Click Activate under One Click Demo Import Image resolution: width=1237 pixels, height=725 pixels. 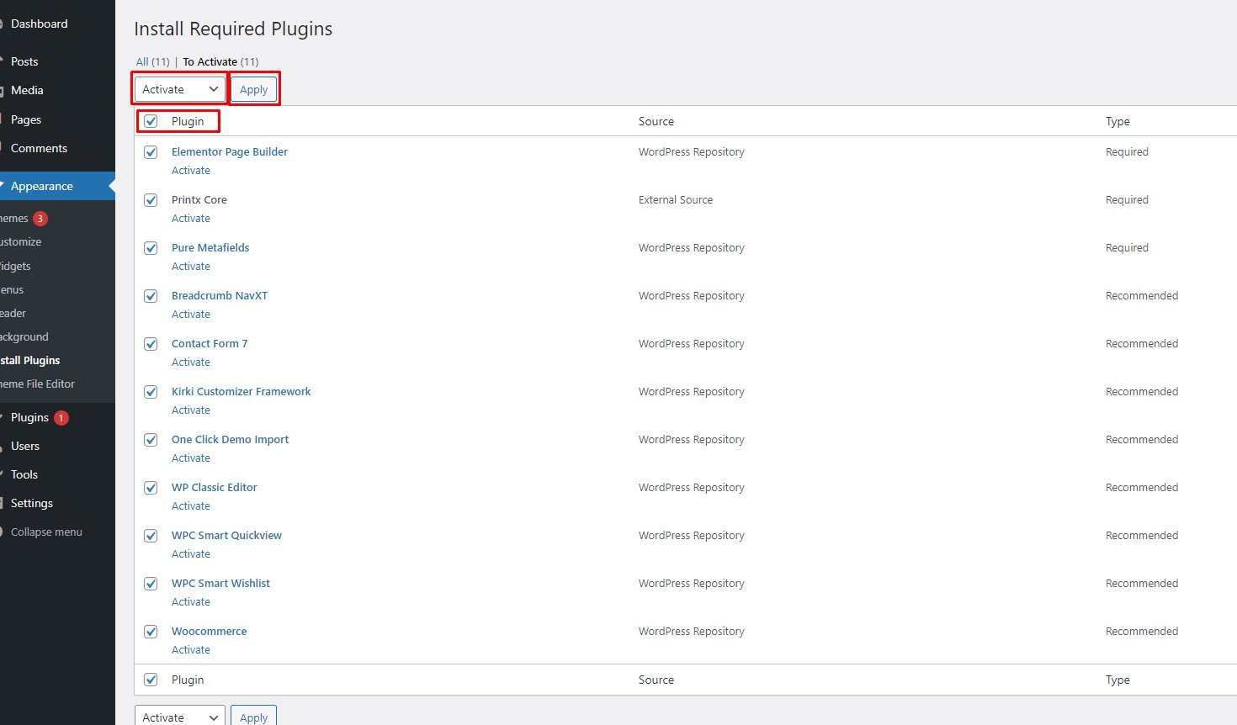pos(191,458)
